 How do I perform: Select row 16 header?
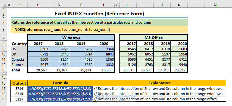[4, 83]
